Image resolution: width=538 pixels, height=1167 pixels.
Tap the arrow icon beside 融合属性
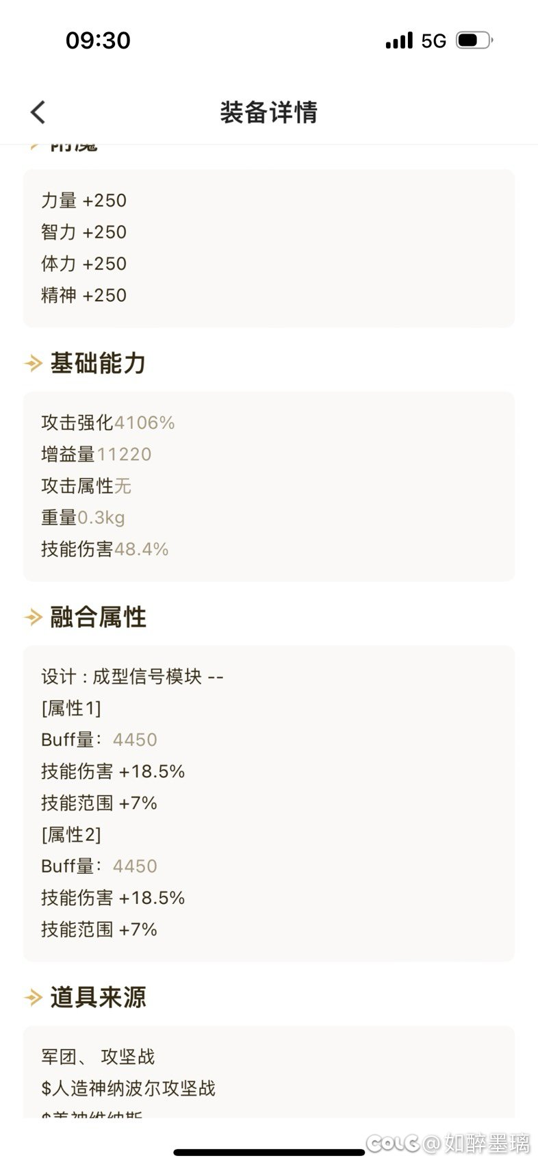click(34, 618)
